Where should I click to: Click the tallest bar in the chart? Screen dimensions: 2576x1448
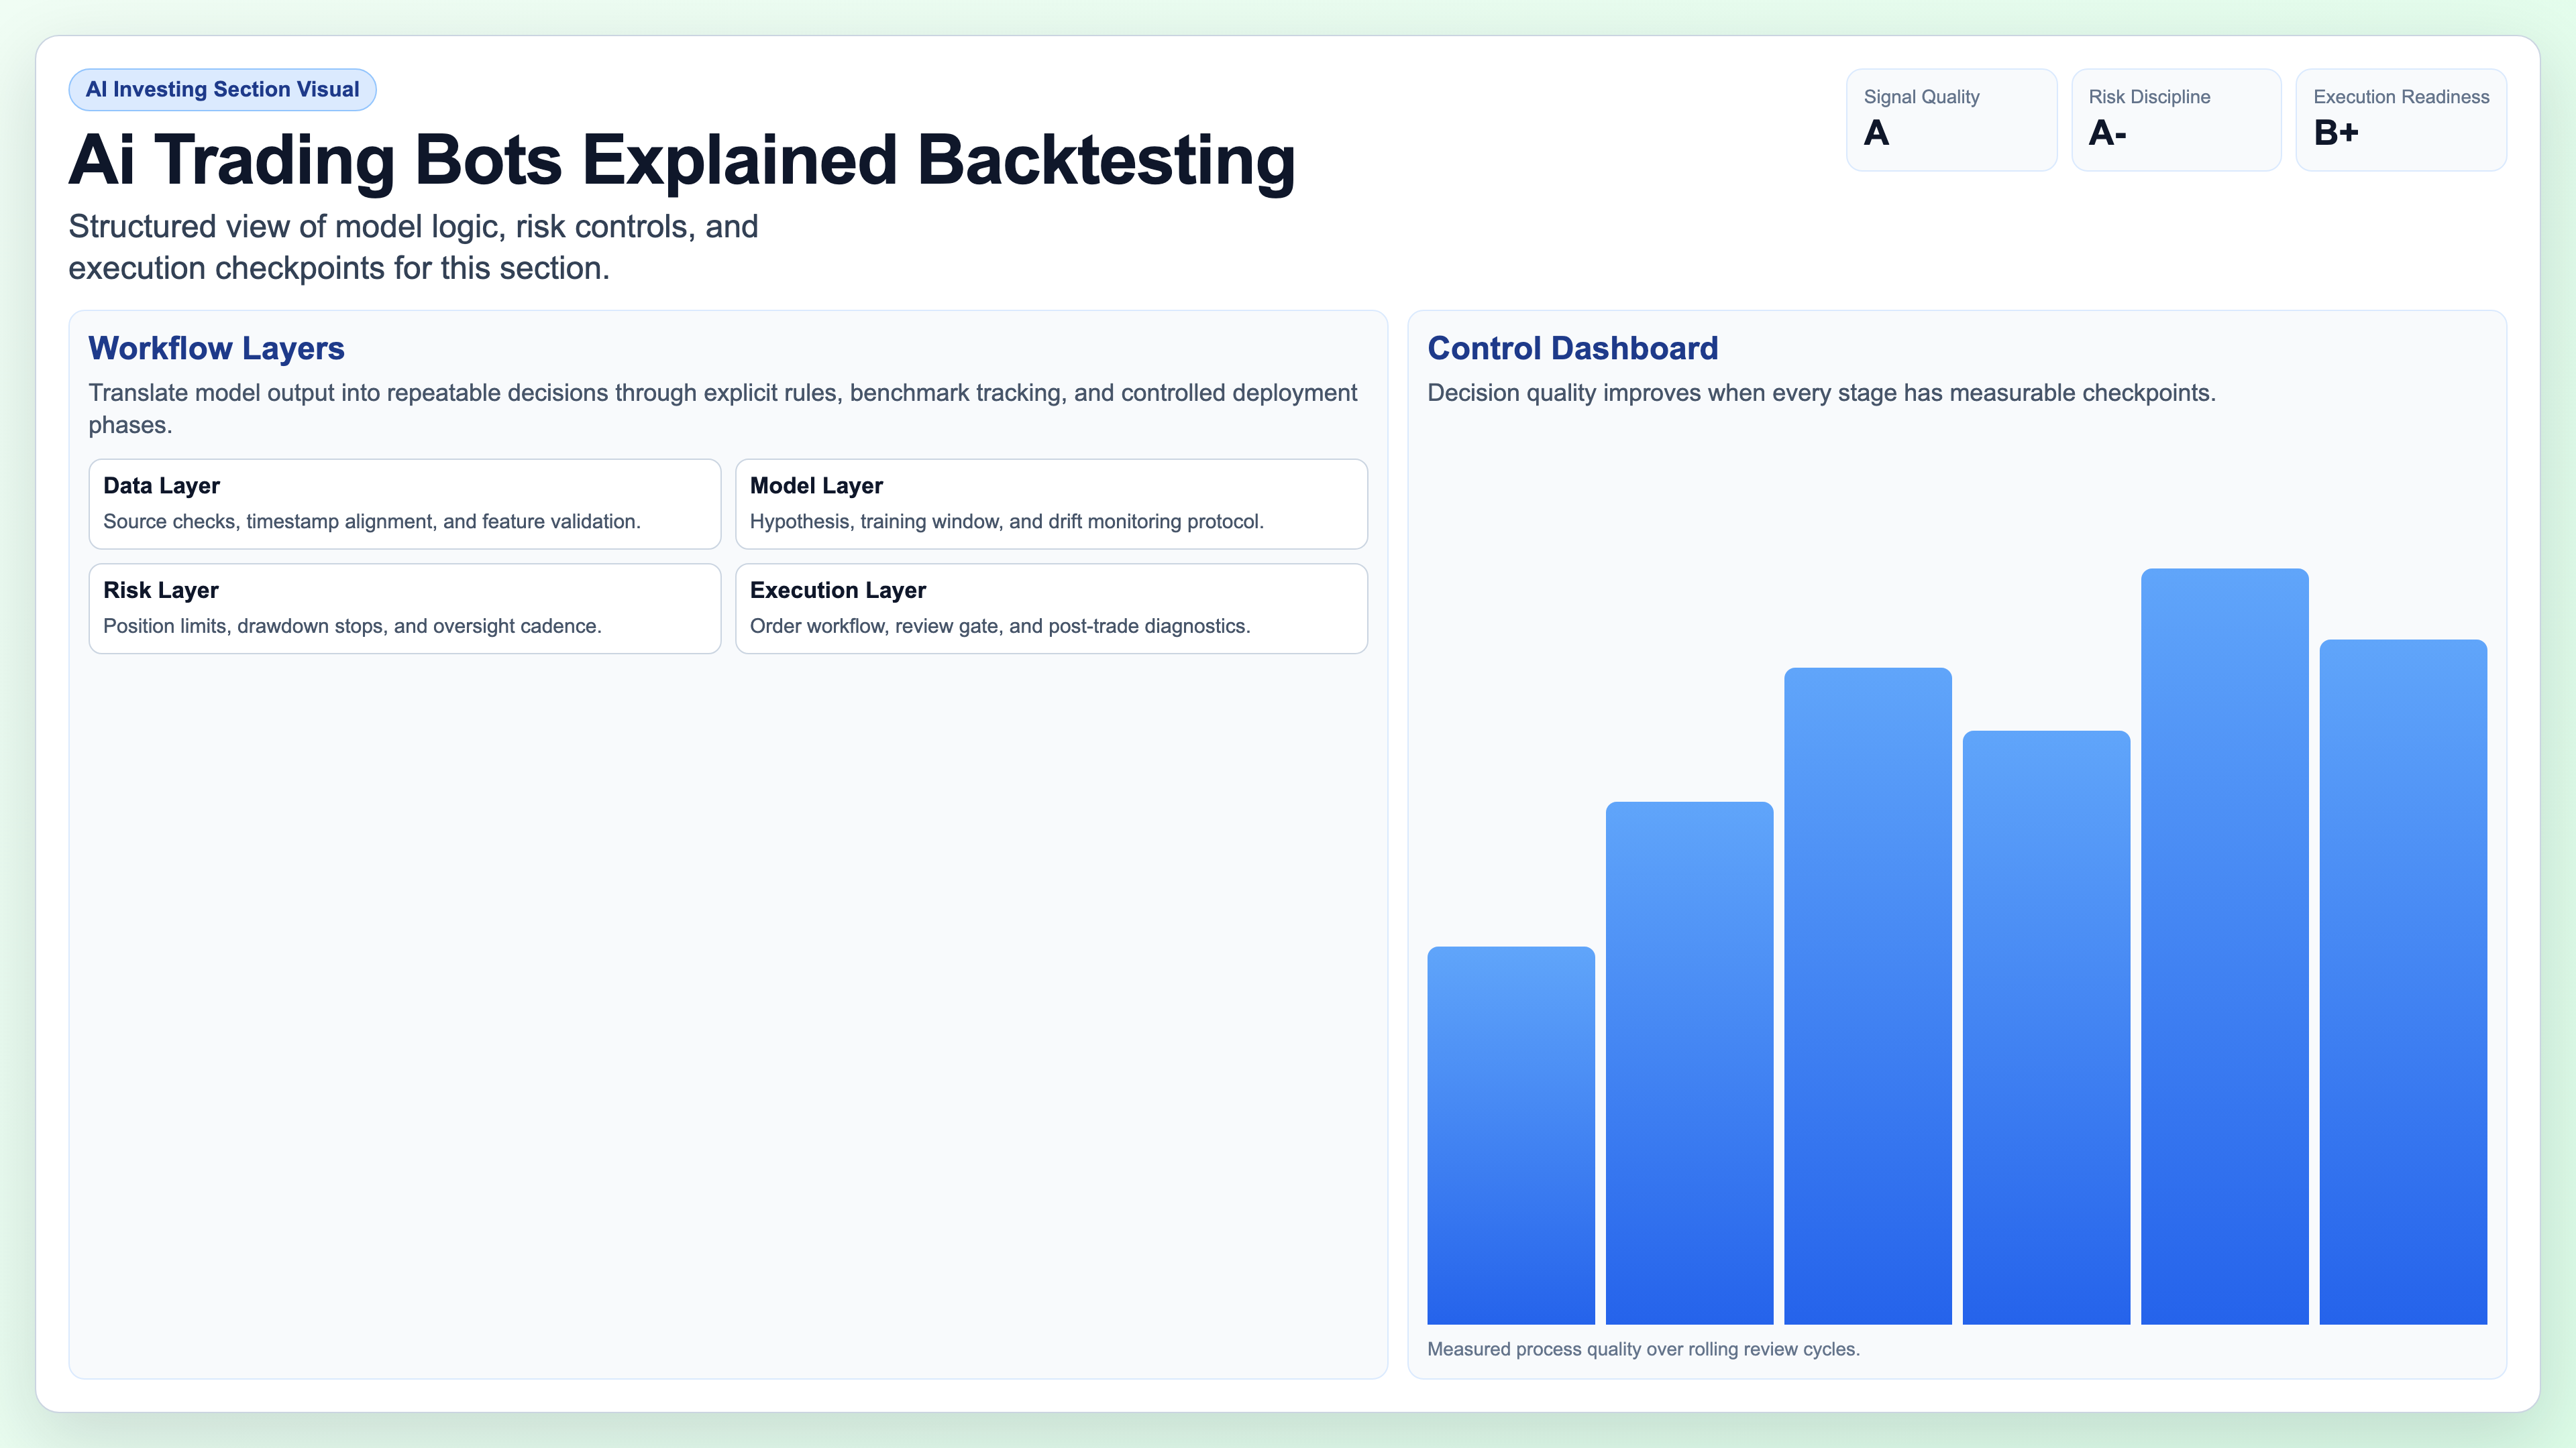[x=2225, y=949]
